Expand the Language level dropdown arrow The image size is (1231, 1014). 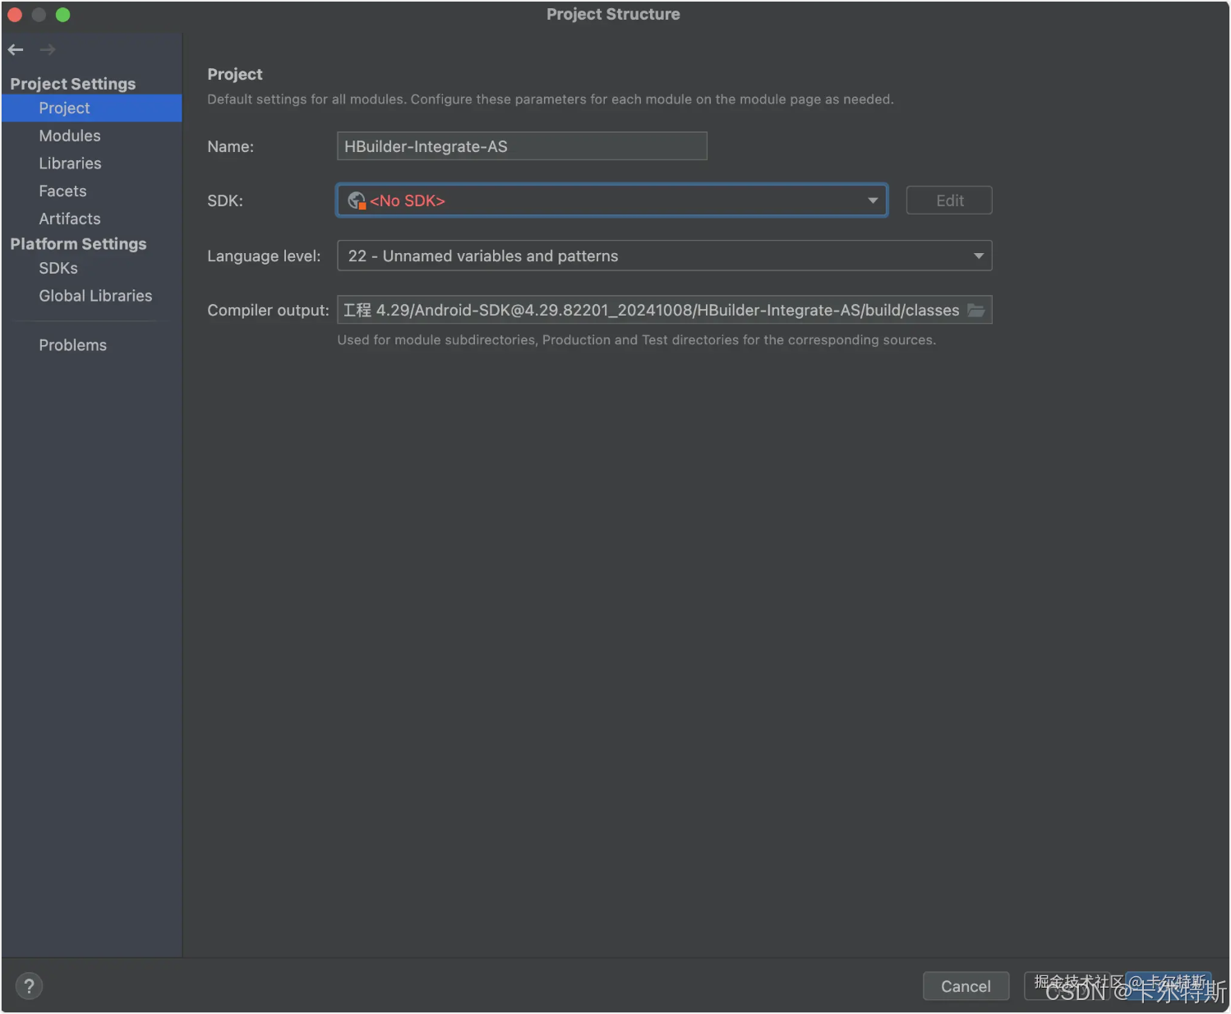coord(979,256)
